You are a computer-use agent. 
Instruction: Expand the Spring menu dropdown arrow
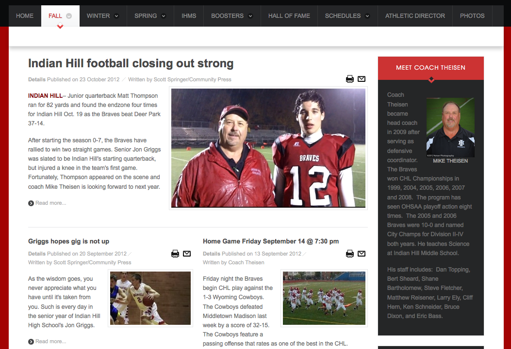coord(164,16)
